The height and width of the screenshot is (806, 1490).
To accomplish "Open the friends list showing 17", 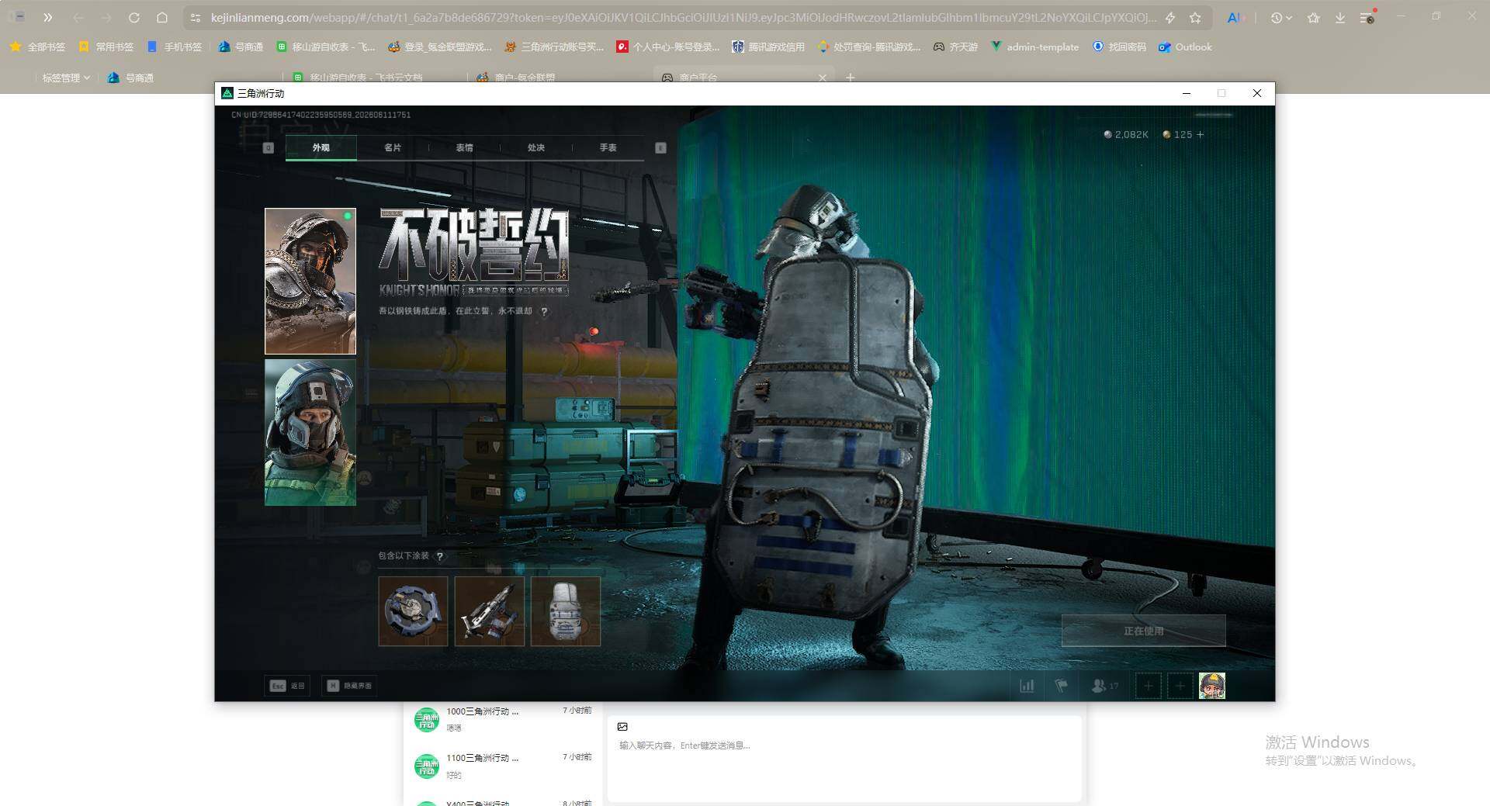I will tap(1105, 686).
